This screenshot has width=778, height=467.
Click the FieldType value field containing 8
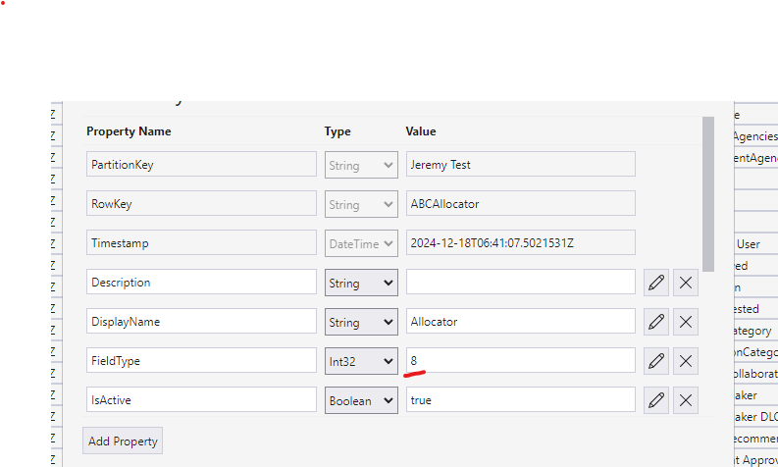tap(520, 361)
